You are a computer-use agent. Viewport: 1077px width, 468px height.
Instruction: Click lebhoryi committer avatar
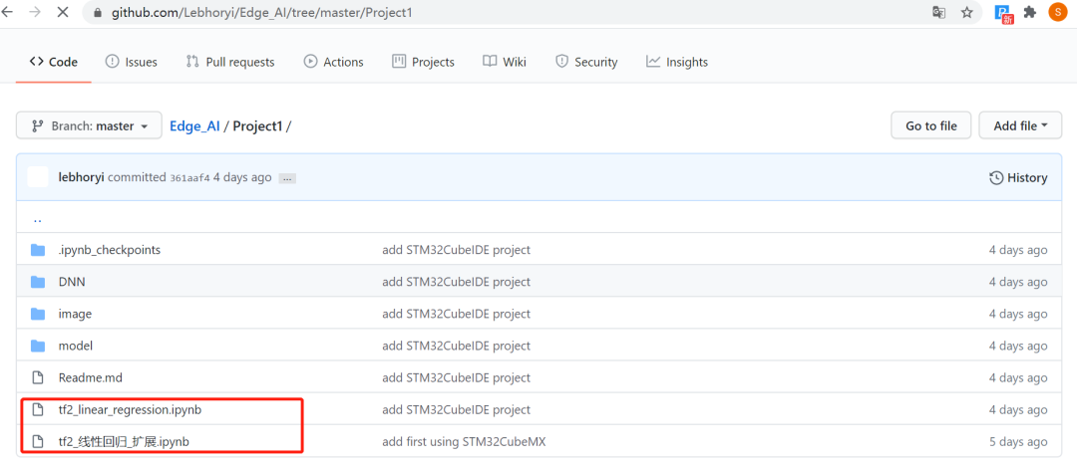(x=38, y=177)
